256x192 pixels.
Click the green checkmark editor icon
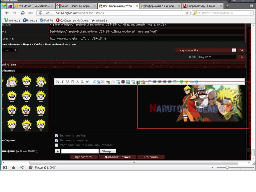(181, 82)
